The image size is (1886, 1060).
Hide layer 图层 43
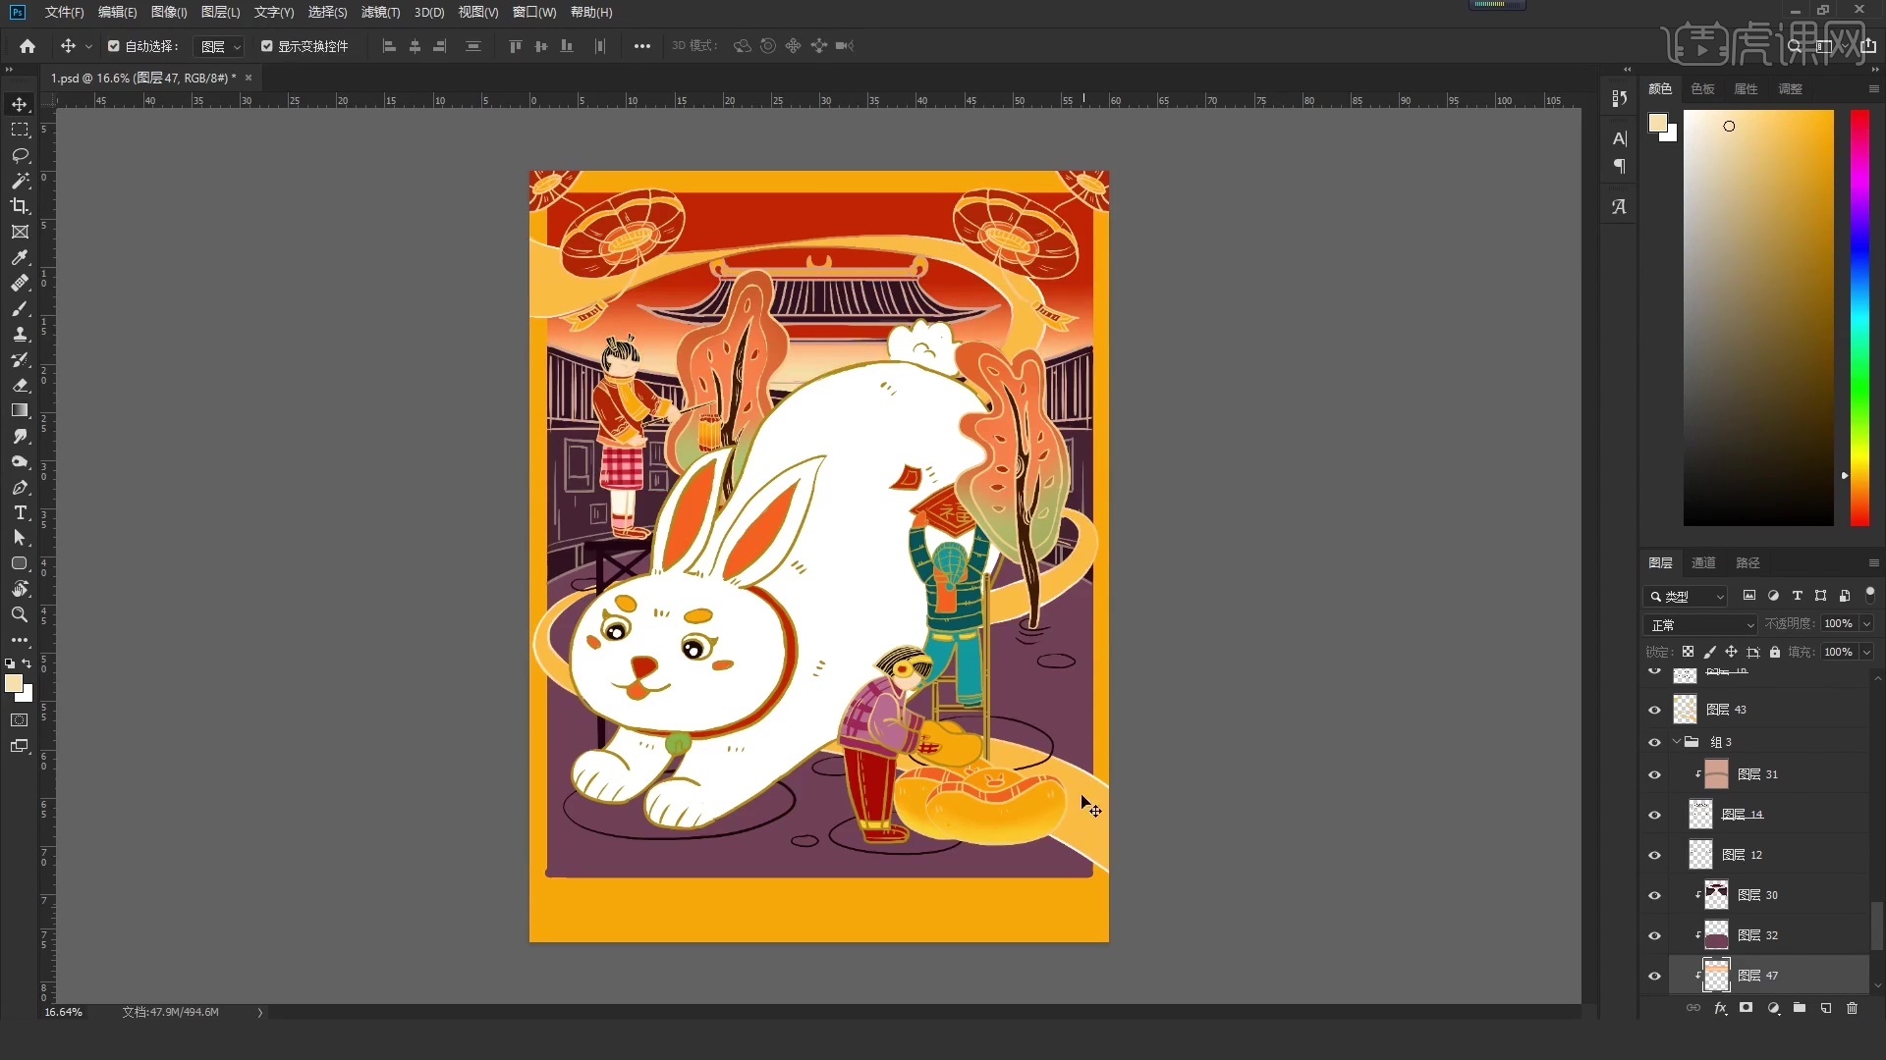(x=1654, y=710)
